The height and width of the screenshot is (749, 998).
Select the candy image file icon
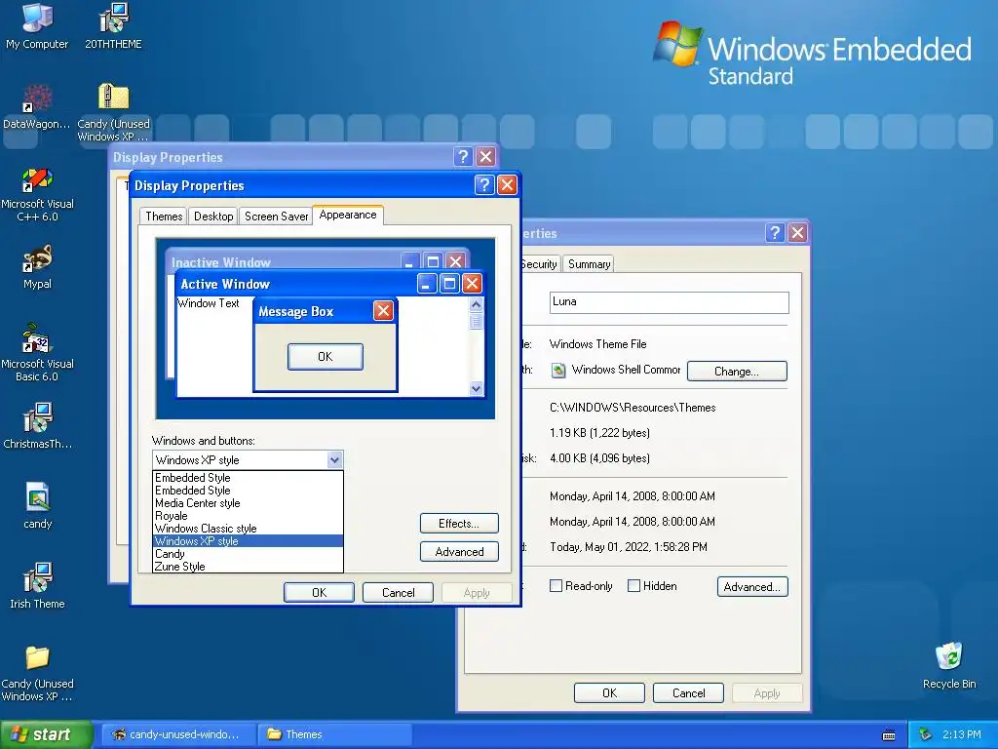tap(37, 506)
